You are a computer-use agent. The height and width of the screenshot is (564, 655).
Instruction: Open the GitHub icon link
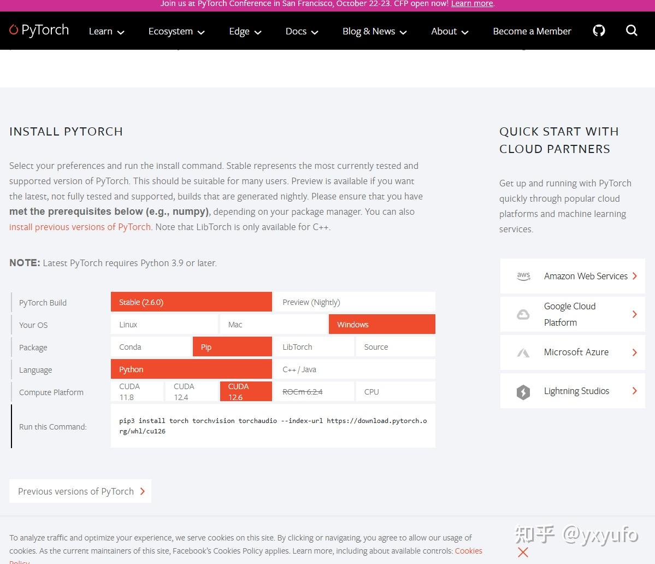coord(599,31)
